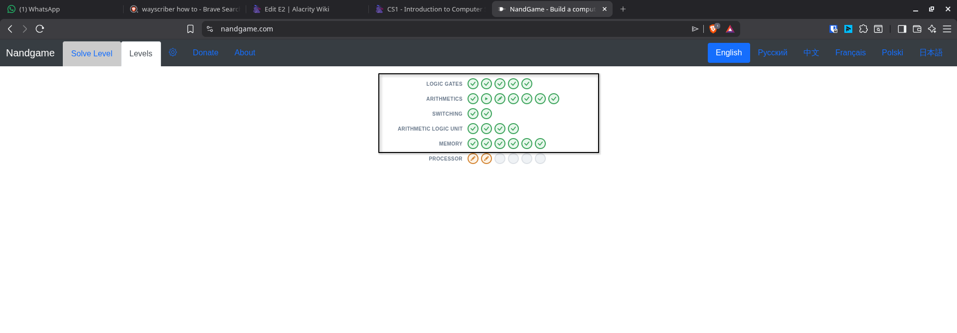Switch language to 日本語

pyautogui.click(x=931, y=52)
